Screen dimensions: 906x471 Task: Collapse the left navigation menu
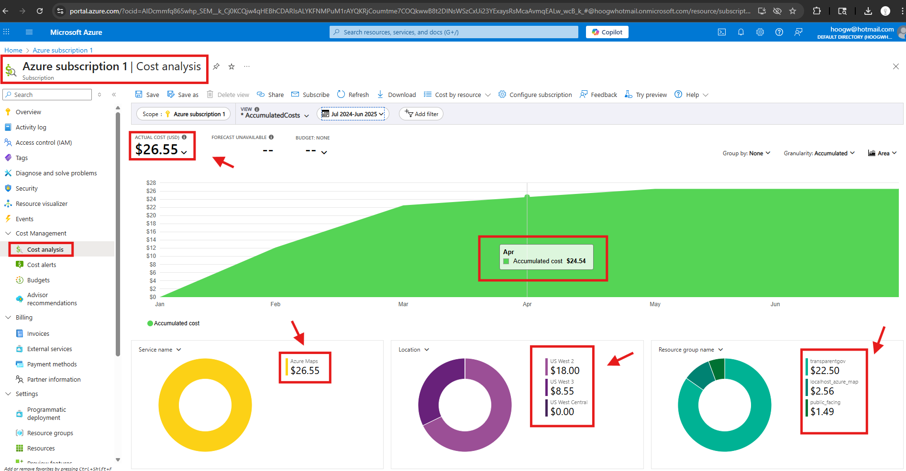(114, 95)
